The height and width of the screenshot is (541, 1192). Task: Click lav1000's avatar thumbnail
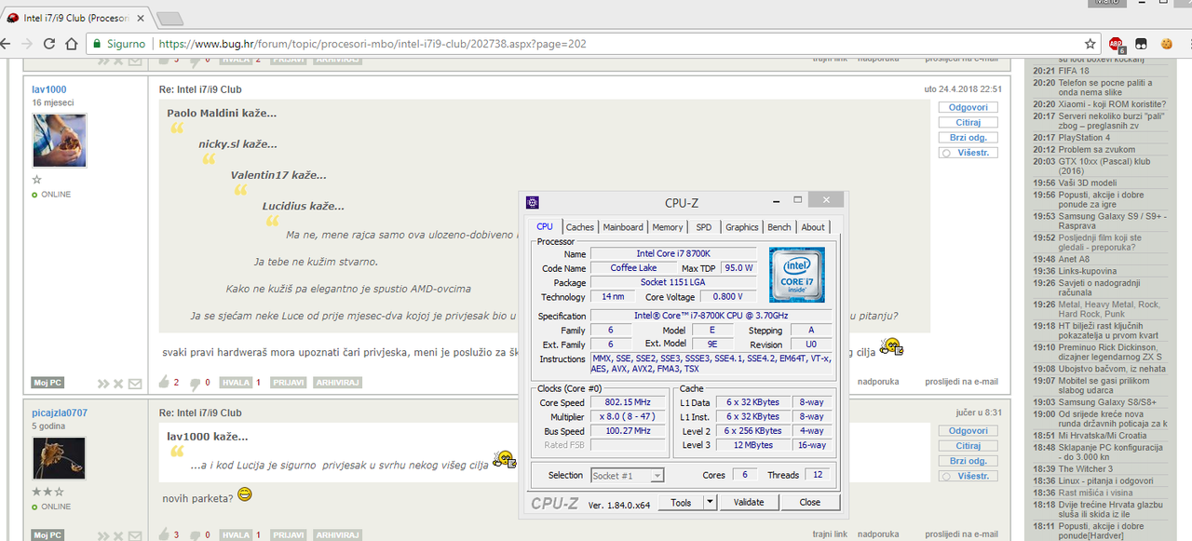coord(60,141)
